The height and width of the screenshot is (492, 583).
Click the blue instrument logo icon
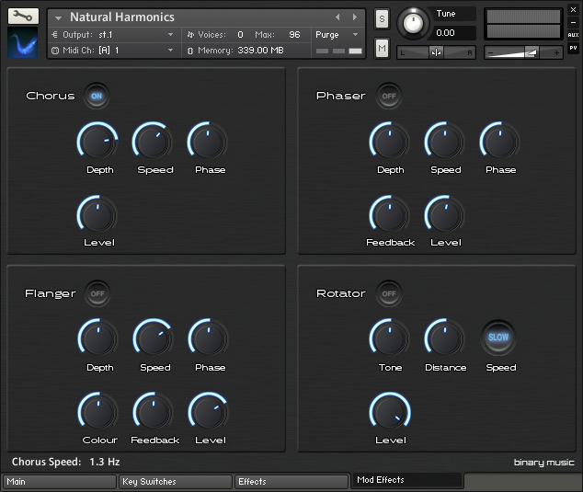tap(23, 42)
